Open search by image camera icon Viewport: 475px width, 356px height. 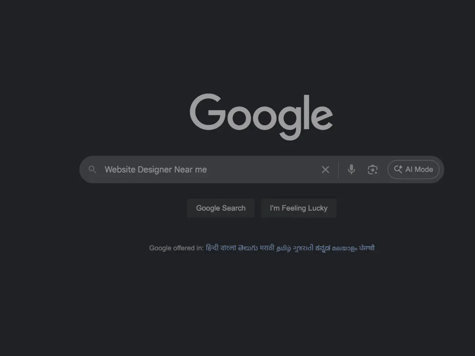click(372, 170)
